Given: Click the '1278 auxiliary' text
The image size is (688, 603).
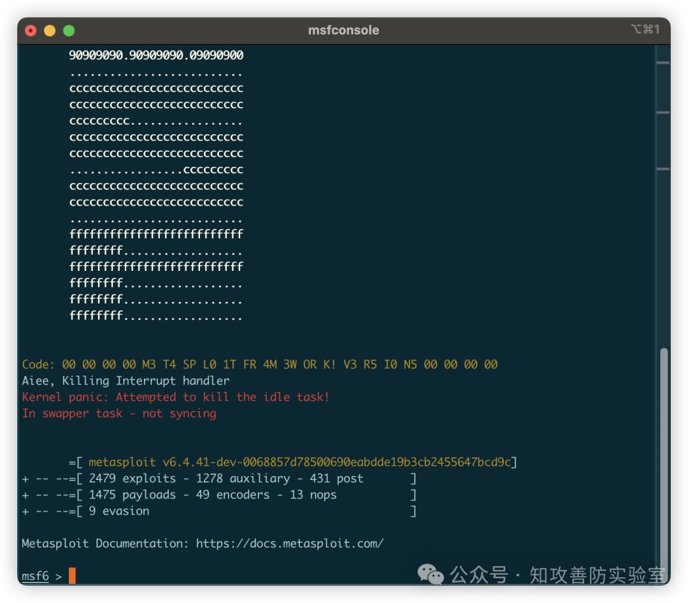Looking at the screenshot, I should (x=243, y=479).
